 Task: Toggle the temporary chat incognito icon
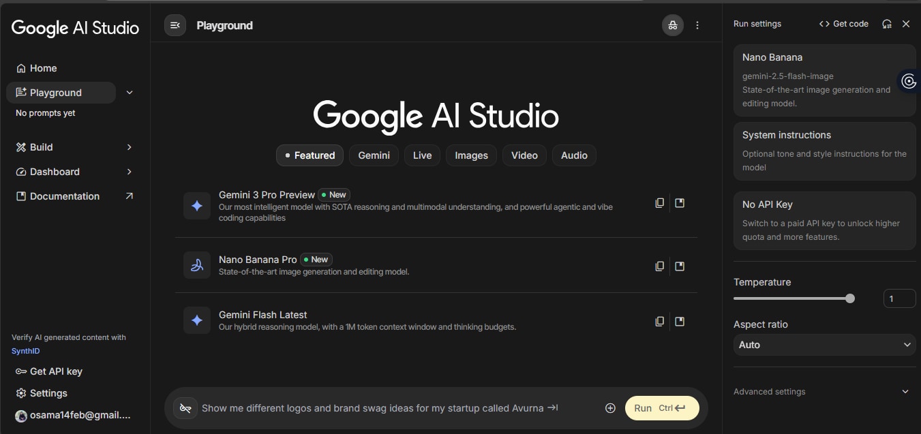pos(673,25)
